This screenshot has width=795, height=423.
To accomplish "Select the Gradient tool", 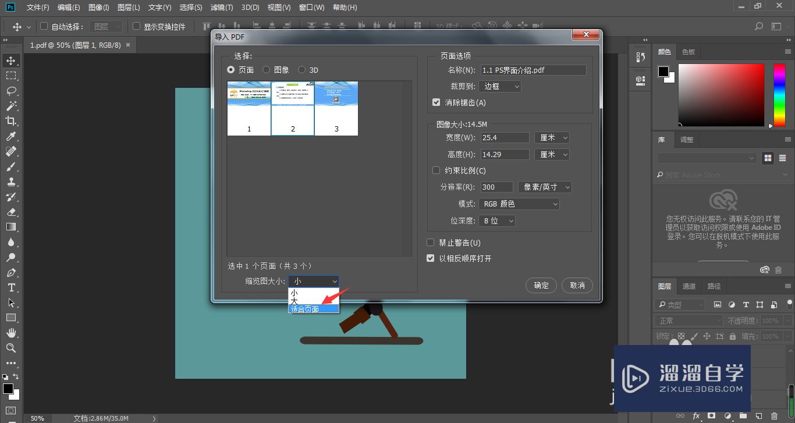I will coord(11,227).
